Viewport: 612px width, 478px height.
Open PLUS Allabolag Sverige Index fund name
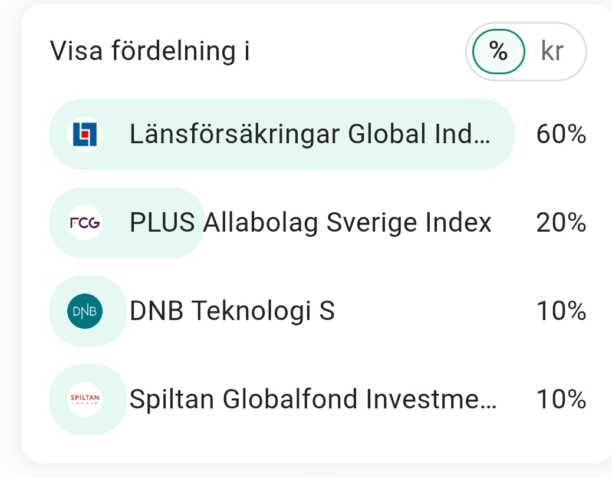pyautogui.click(x=310, y=223)
